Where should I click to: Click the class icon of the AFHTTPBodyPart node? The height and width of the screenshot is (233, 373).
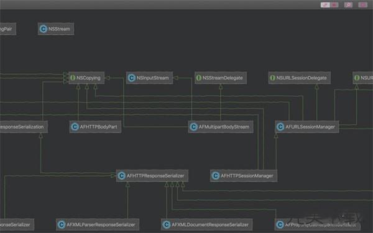tap(75, 127)
